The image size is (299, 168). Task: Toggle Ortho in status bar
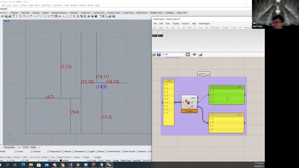100,161
